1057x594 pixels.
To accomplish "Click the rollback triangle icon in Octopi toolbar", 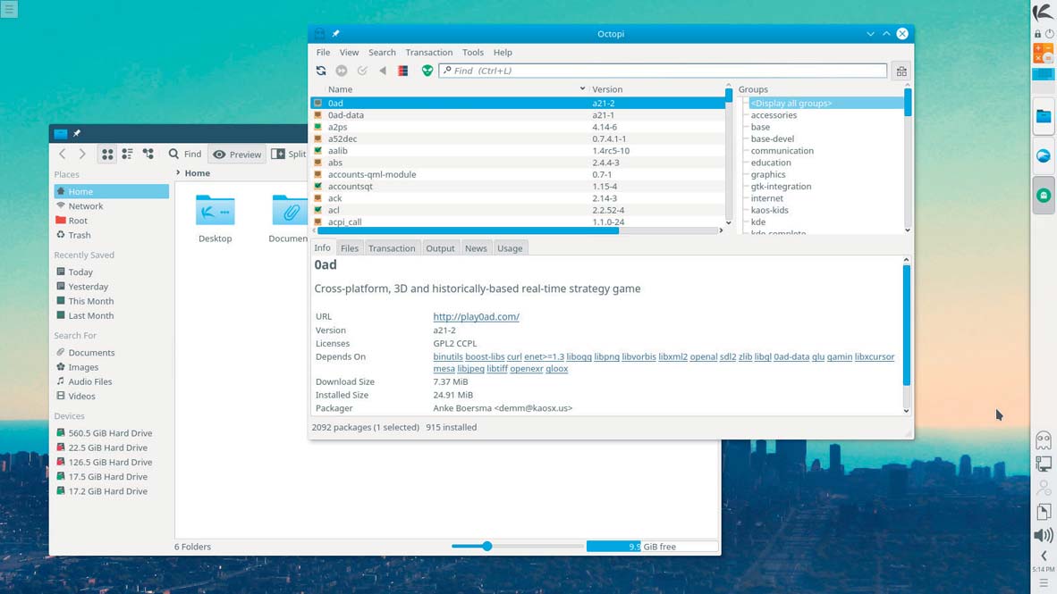I will click(383, 71).
